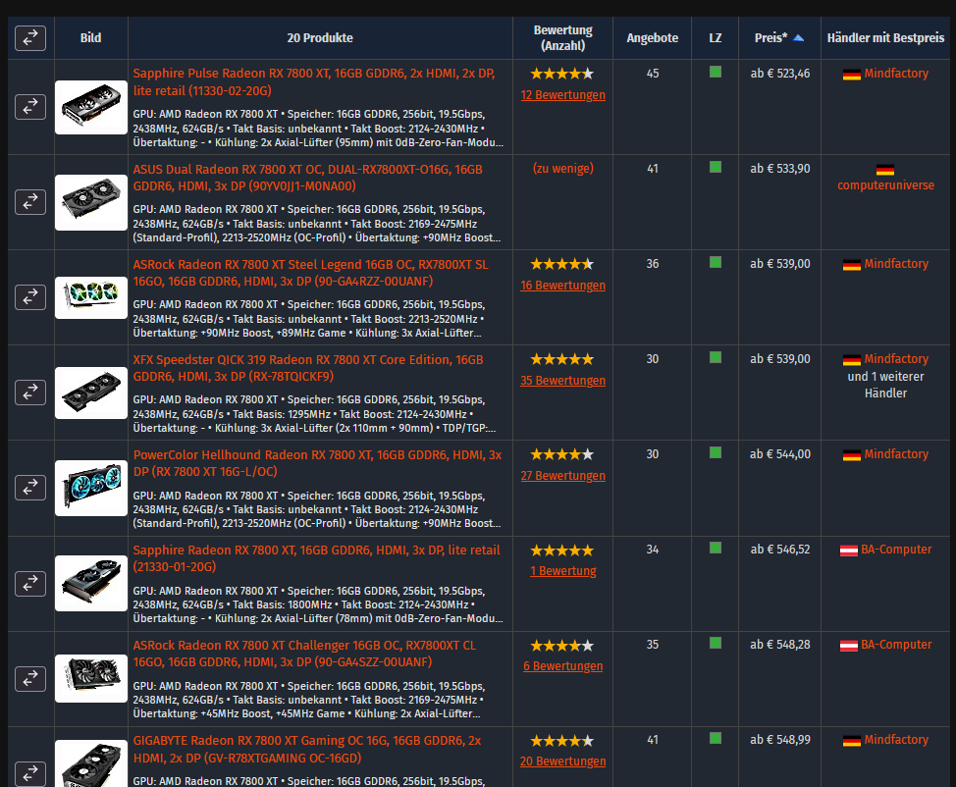Open XFX Speedster QICK 319 Core Edition product
Screen dimensions: 956x787
308,368
